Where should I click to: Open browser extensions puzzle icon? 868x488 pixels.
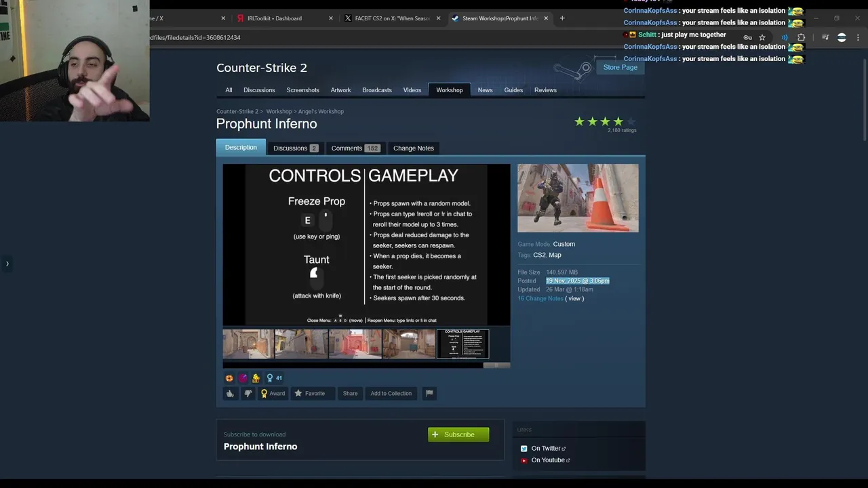801,37
